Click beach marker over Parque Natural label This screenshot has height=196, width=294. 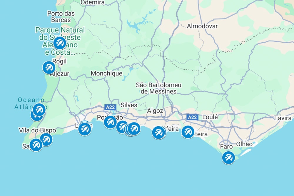(60, 43)
